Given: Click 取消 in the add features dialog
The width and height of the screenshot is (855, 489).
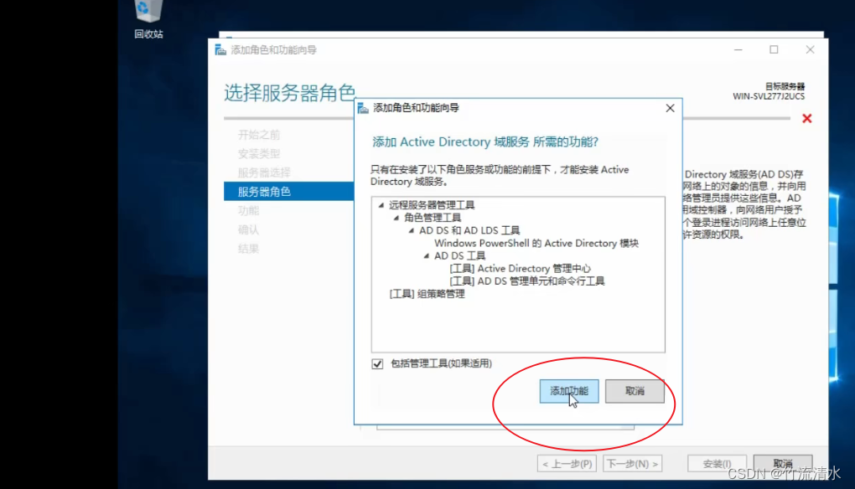Looking at the screenshot, I should [x=635, y=391].
